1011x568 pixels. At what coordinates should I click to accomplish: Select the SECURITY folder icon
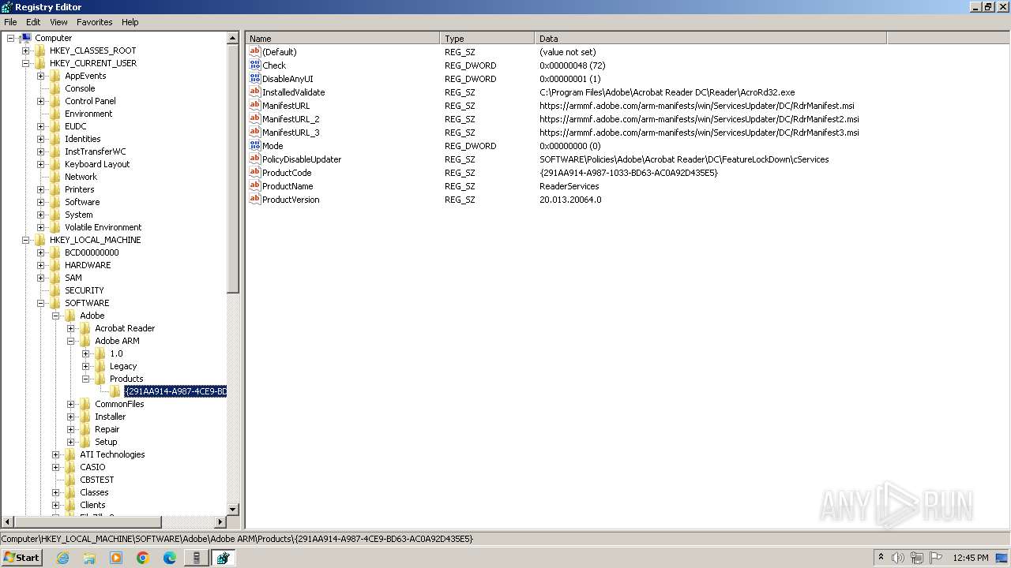(54, 290)
